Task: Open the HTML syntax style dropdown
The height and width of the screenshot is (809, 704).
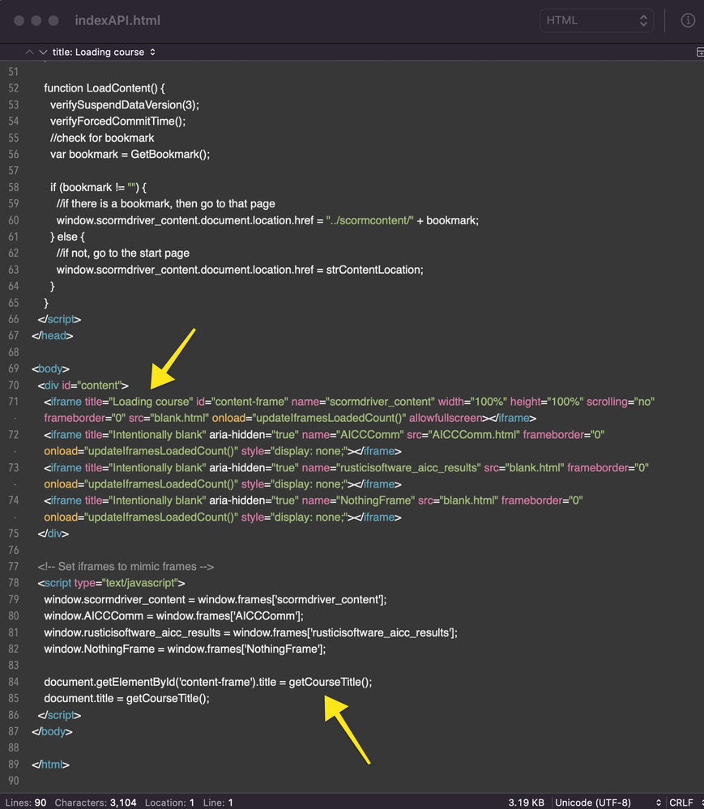Action: 596,21
